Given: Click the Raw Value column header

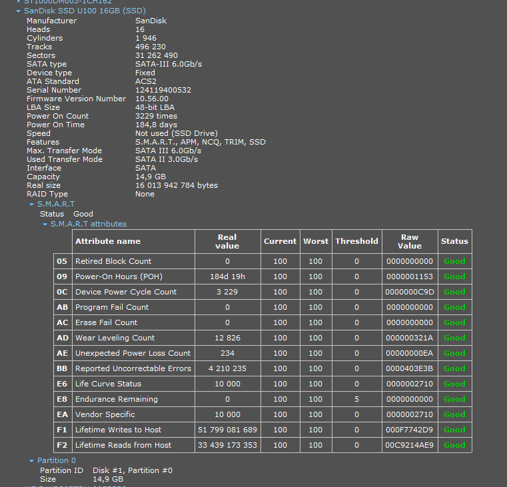Looking at the screenshot, I should pyautogui.click(x=410, y=242).
